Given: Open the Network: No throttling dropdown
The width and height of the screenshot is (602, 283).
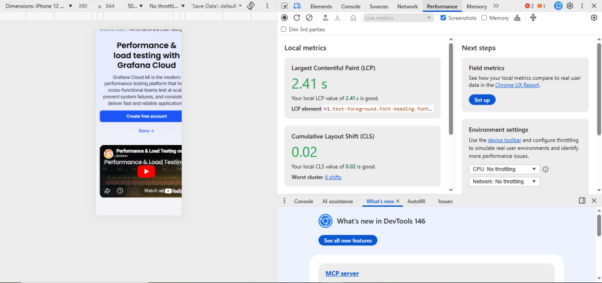Looking at the screenshot, I should 504,182.
